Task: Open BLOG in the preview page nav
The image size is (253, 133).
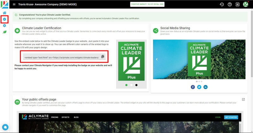Action: point(76,117)
